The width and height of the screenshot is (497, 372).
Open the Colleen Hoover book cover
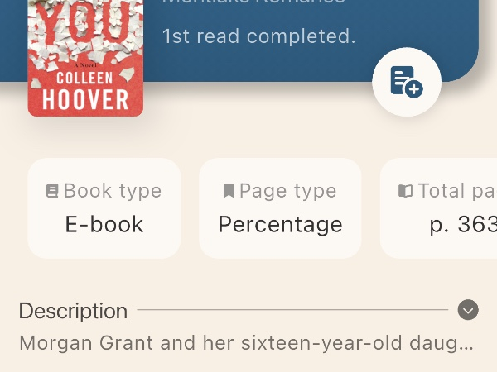click(85, 58)
